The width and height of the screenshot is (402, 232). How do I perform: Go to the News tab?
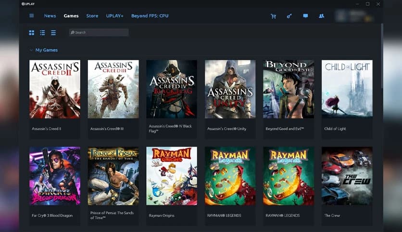50,16
